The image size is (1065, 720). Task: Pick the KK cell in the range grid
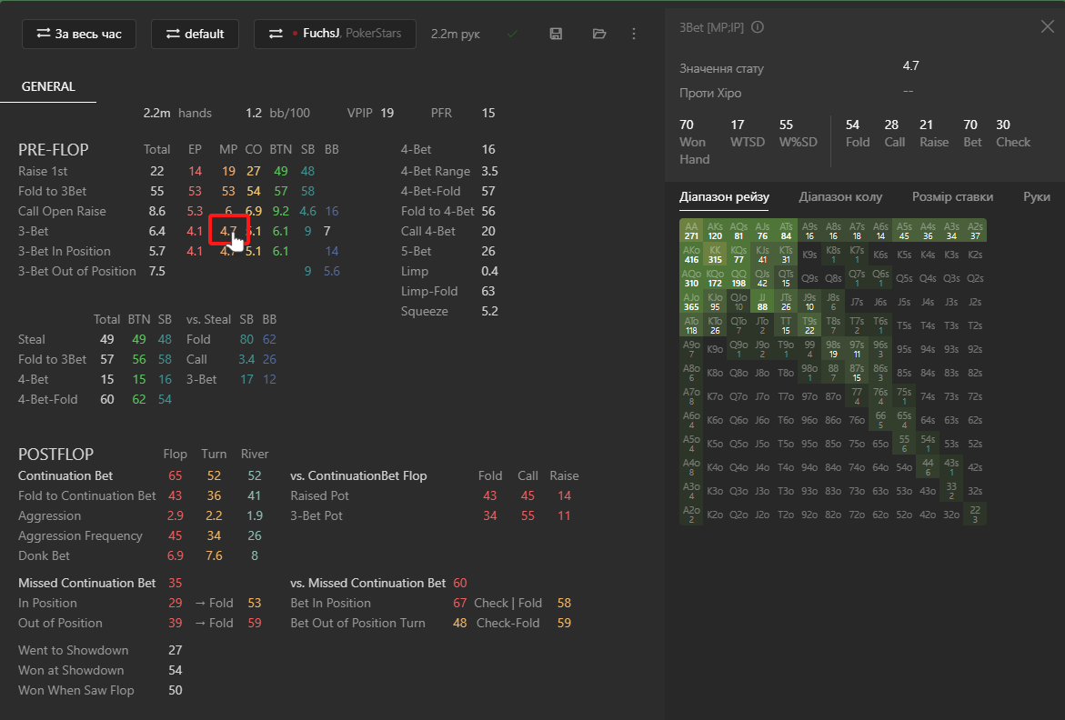pyautogui.click(x=715, y=255)
